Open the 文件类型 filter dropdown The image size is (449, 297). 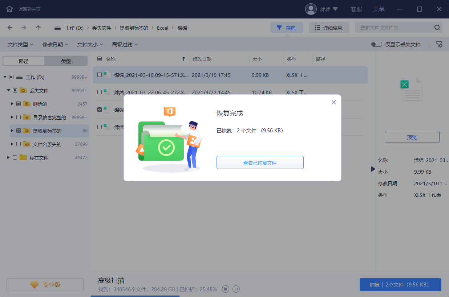tap(20, 44)
